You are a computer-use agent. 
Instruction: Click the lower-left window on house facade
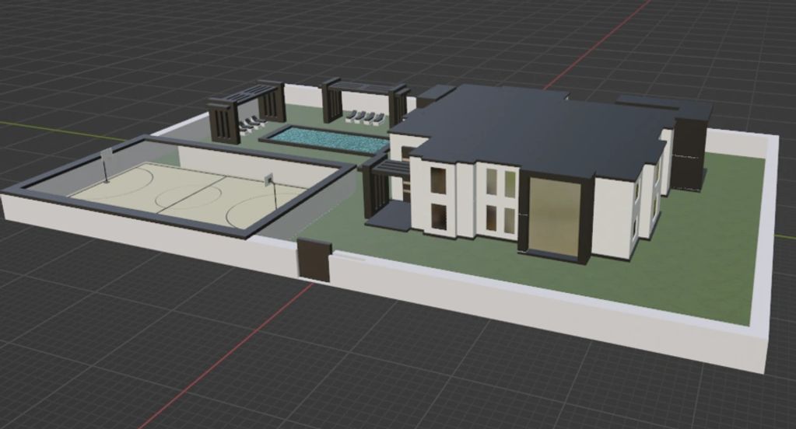(439, 218)
